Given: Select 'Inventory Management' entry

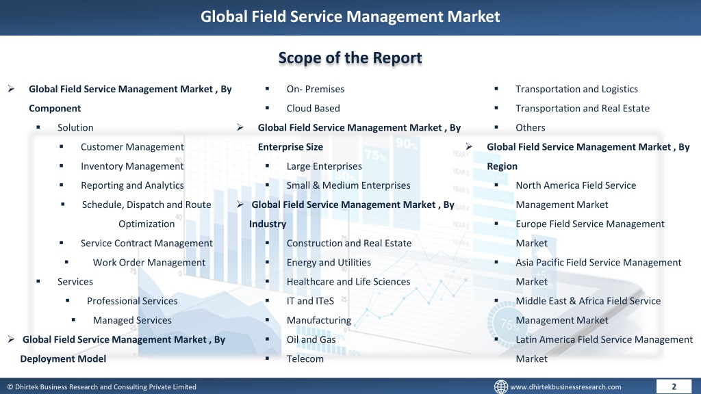Looking at the screenshot, I should point(132,166).
